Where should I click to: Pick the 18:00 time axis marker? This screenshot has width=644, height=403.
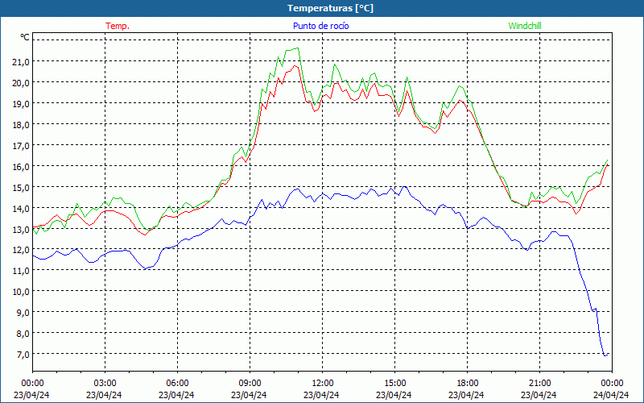click(467, 383)
